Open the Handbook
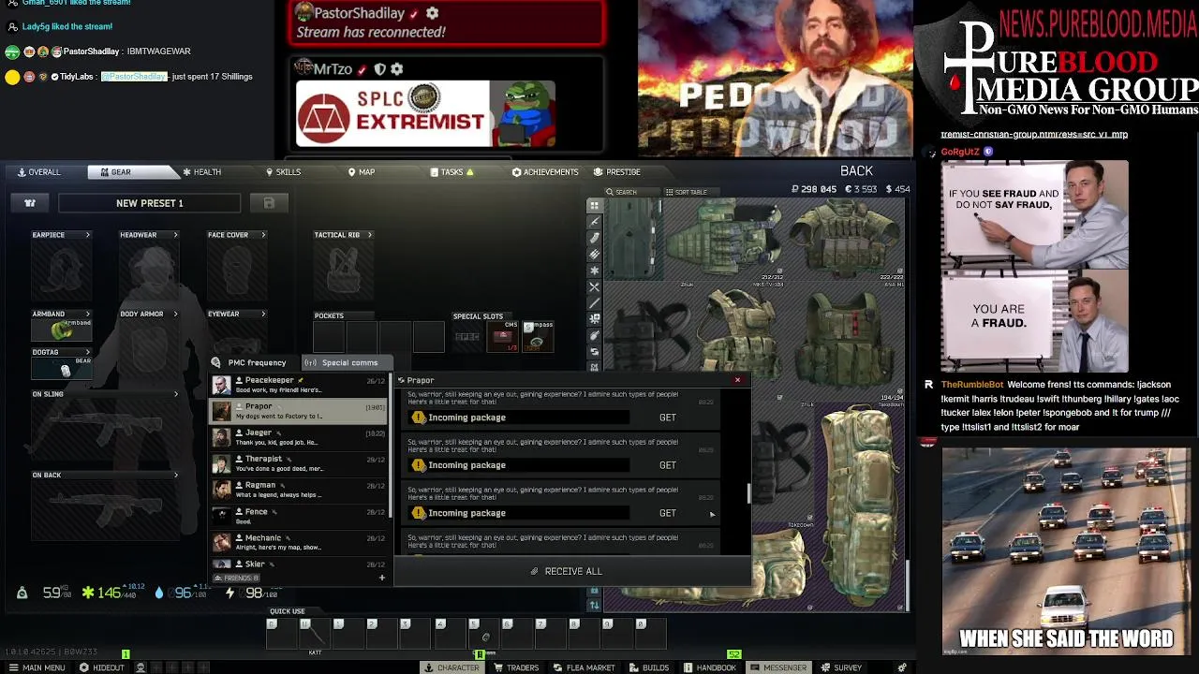Viewport: 1199px width, 674px height. 709,667
